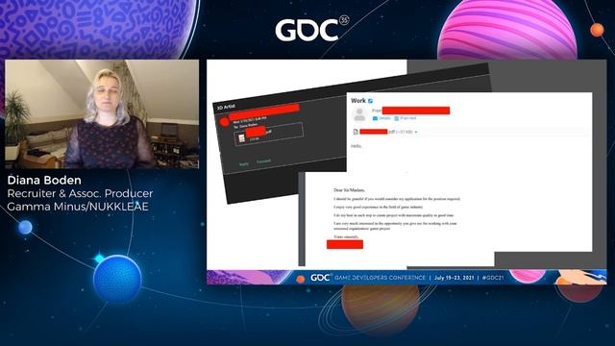Click the Plain text link in Work email
This screenshot has height=346, width=615.
pyautogui.click(x=407, y=118)
